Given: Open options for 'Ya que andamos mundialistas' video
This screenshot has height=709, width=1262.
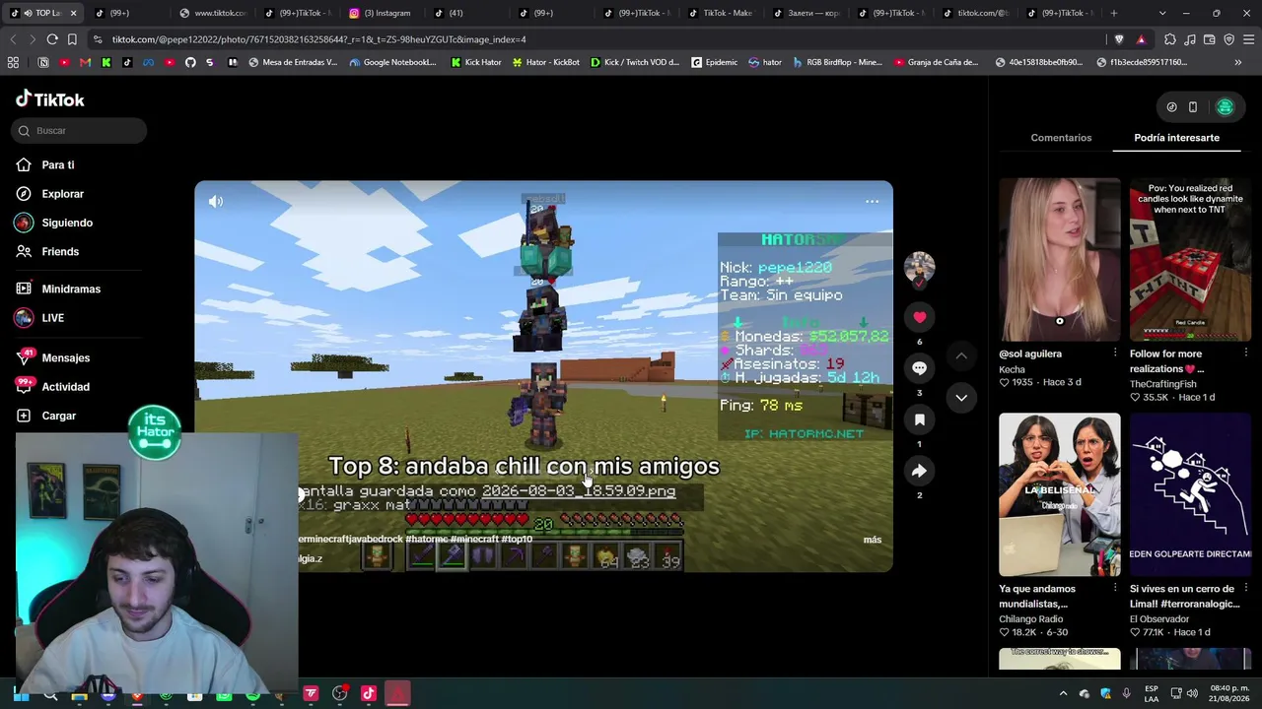Looking at the screenshot, I should [x=1115, y=588].
